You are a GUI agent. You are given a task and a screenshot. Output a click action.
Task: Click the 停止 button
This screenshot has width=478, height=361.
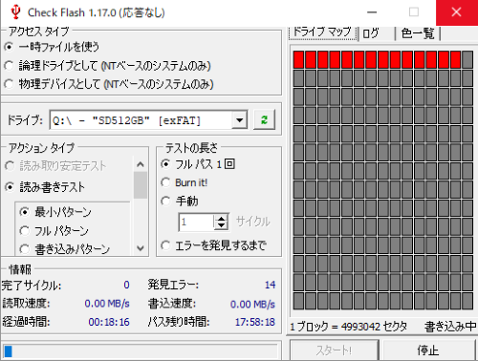point(428,350)
